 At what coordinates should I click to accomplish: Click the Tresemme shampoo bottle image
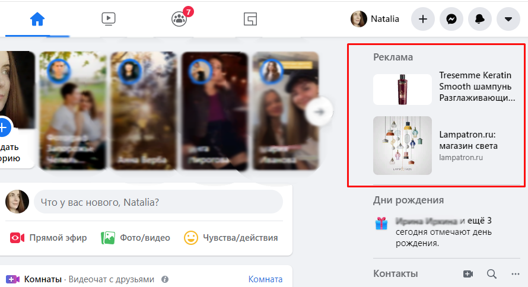(x=402, y=90)
